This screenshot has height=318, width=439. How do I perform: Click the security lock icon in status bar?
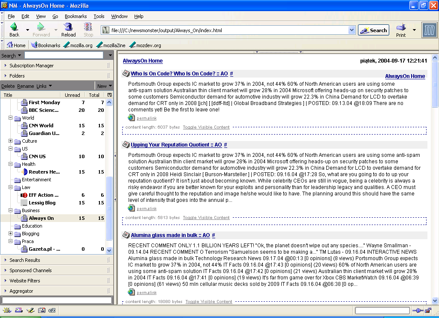click(x=428, y=310)
